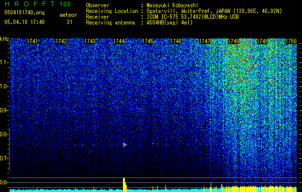Click the 1750 time marker
Viewport: 302px width, 192px height.
point(291,41)
